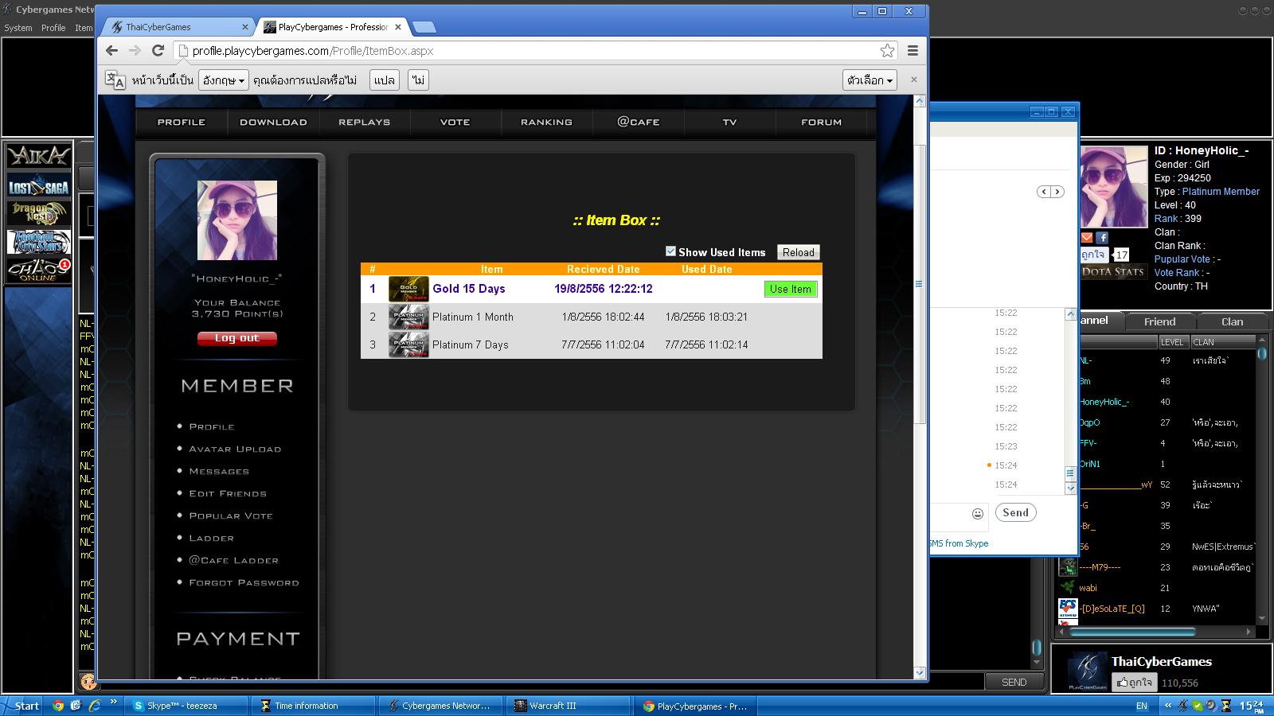Click the Chrome icon in quick launch
The width and height of the screenshot is (1274, 716).
click(57, 706)
